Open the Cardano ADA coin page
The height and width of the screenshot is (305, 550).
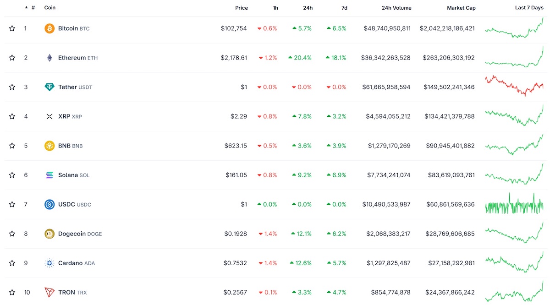[x=77, y=263]
